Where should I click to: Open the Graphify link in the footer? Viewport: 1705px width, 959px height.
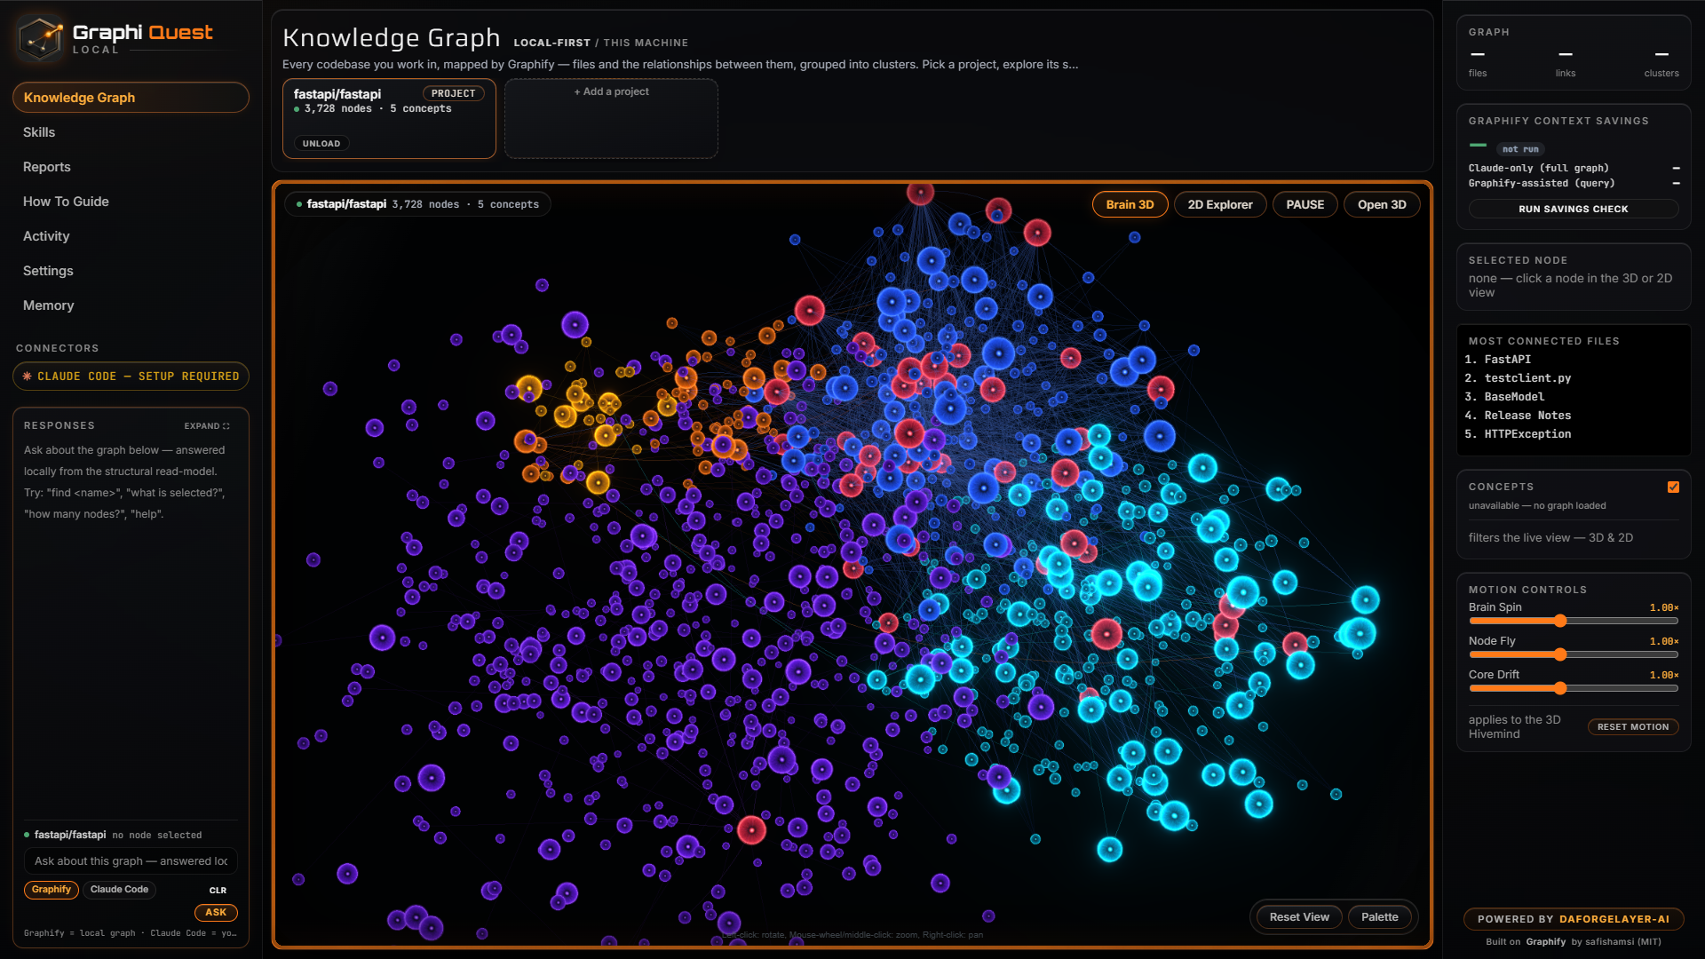coord(1546,942)
